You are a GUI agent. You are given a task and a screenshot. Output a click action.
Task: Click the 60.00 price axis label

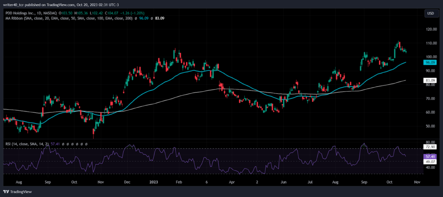(x=430, y=112)
